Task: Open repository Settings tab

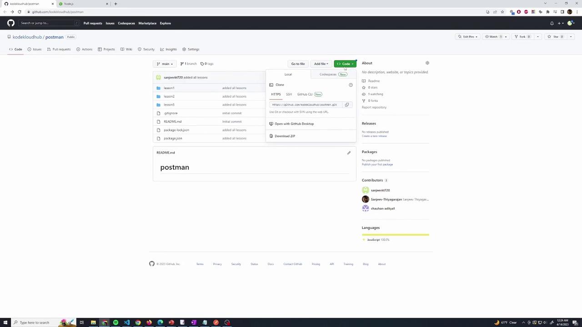Action: (191, 50)
